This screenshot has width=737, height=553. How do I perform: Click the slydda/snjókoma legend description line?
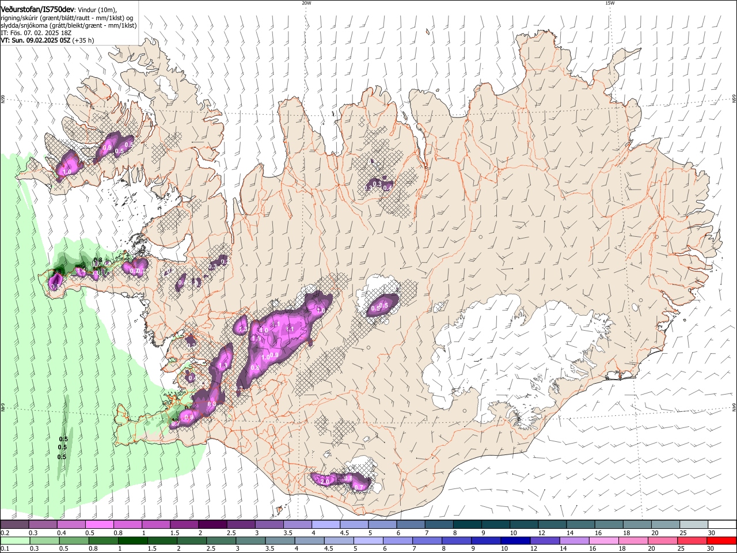pos(69,25)
